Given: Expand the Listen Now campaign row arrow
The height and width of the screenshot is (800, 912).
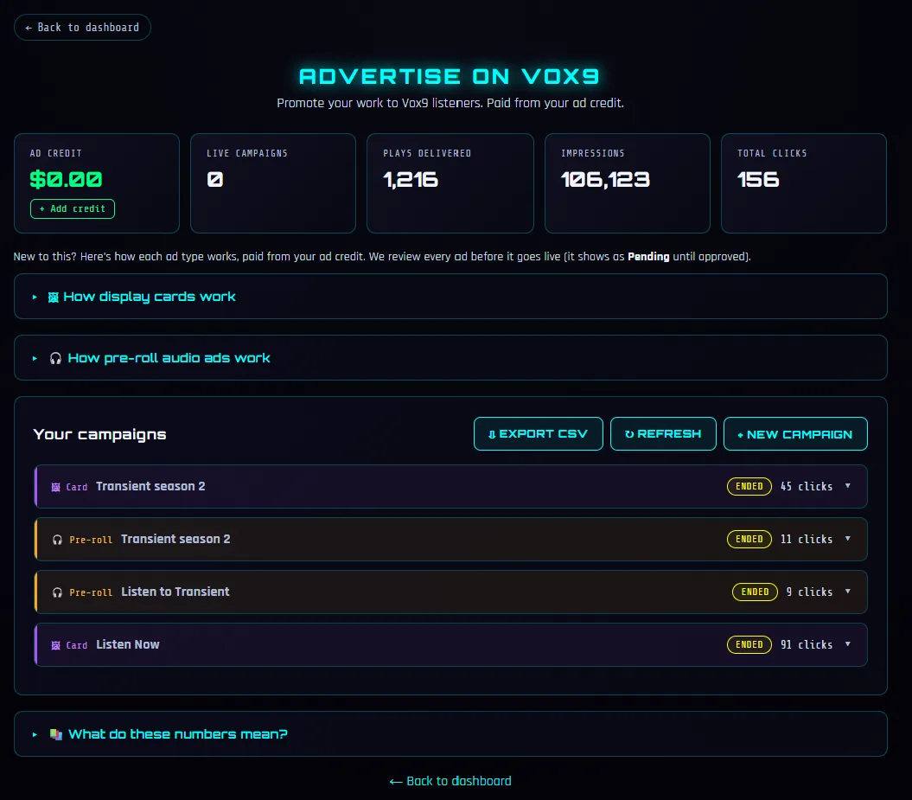Looking at the screenshot, I should pos(847,644).
